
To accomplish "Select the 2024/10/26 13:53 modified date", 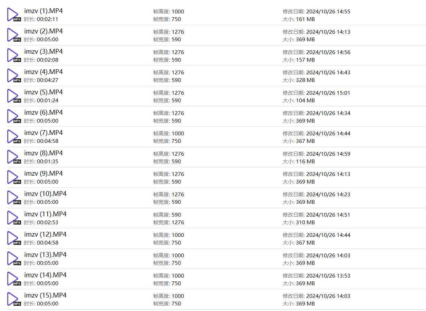I will point(328,276).
